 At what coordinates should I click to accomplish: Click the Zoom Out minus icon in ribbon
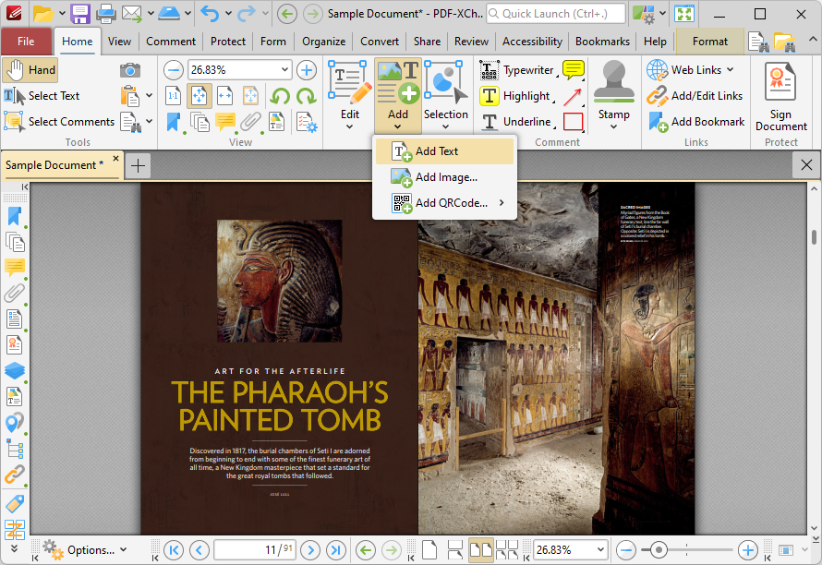(x=173, y=70)
